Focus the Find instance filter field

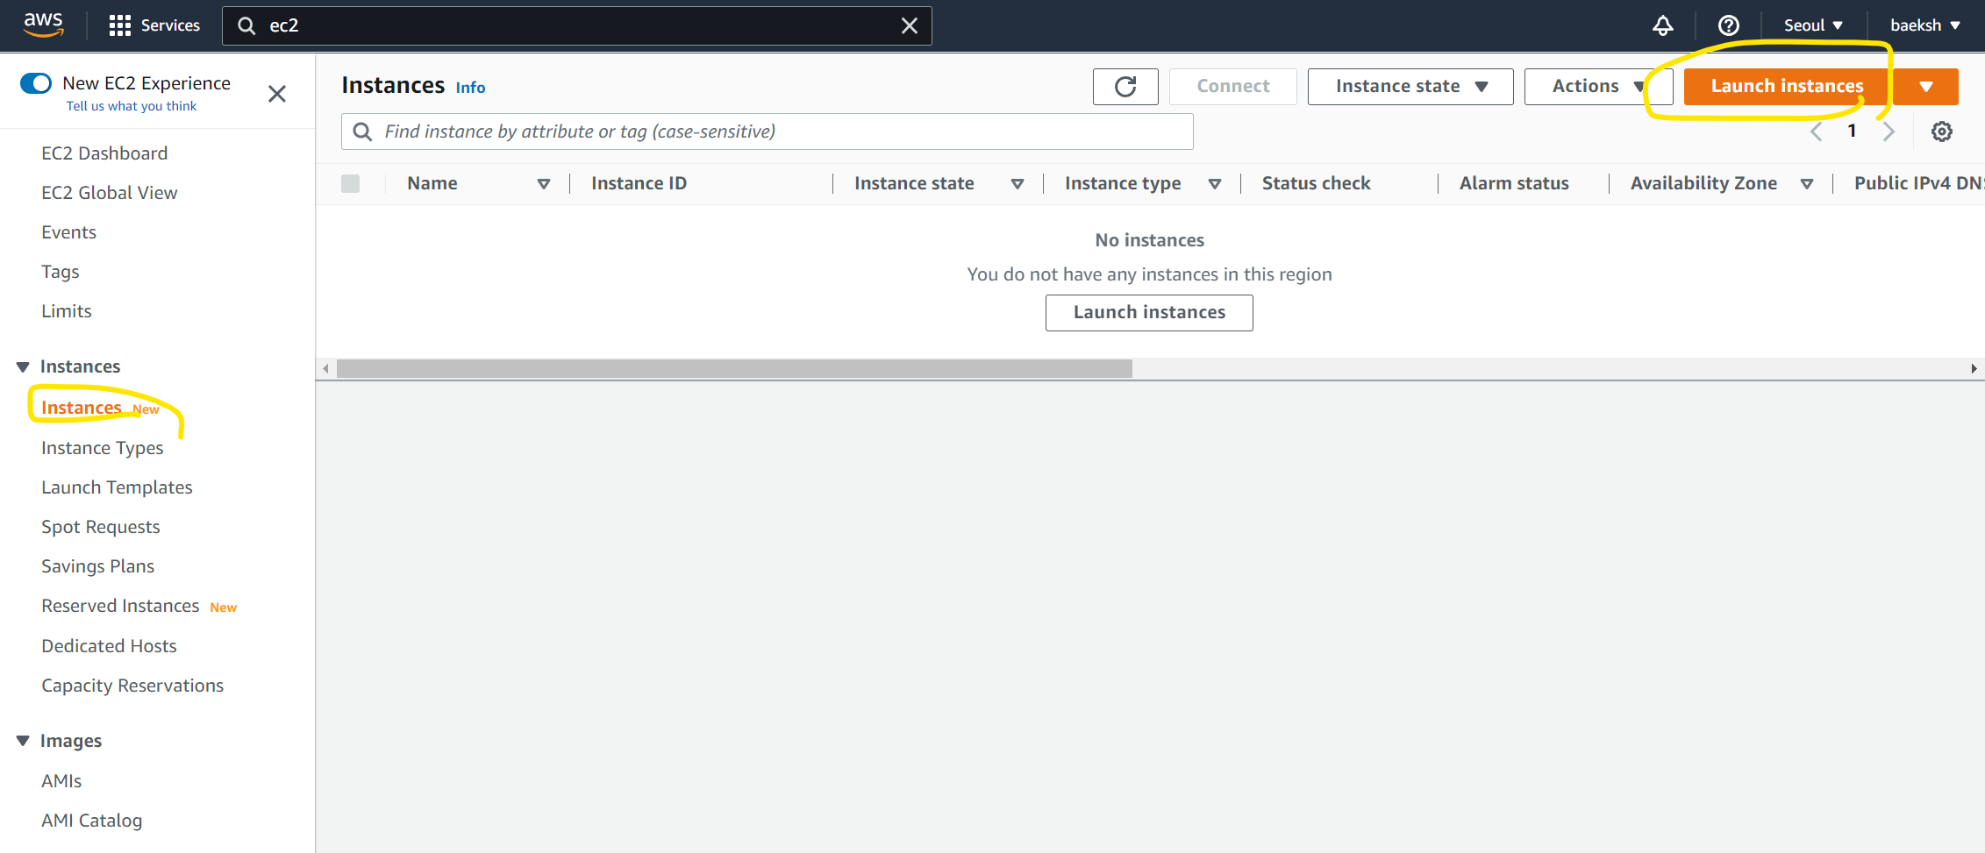[768, 132]
